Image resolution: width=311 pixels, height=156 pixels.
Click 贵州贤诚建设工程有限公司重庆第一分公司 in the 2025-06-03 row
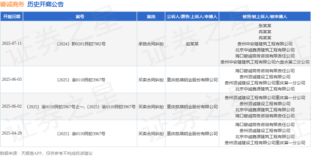(265, 83)
